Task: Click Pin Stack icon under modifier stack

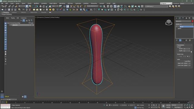Action: tap(177, 40)
